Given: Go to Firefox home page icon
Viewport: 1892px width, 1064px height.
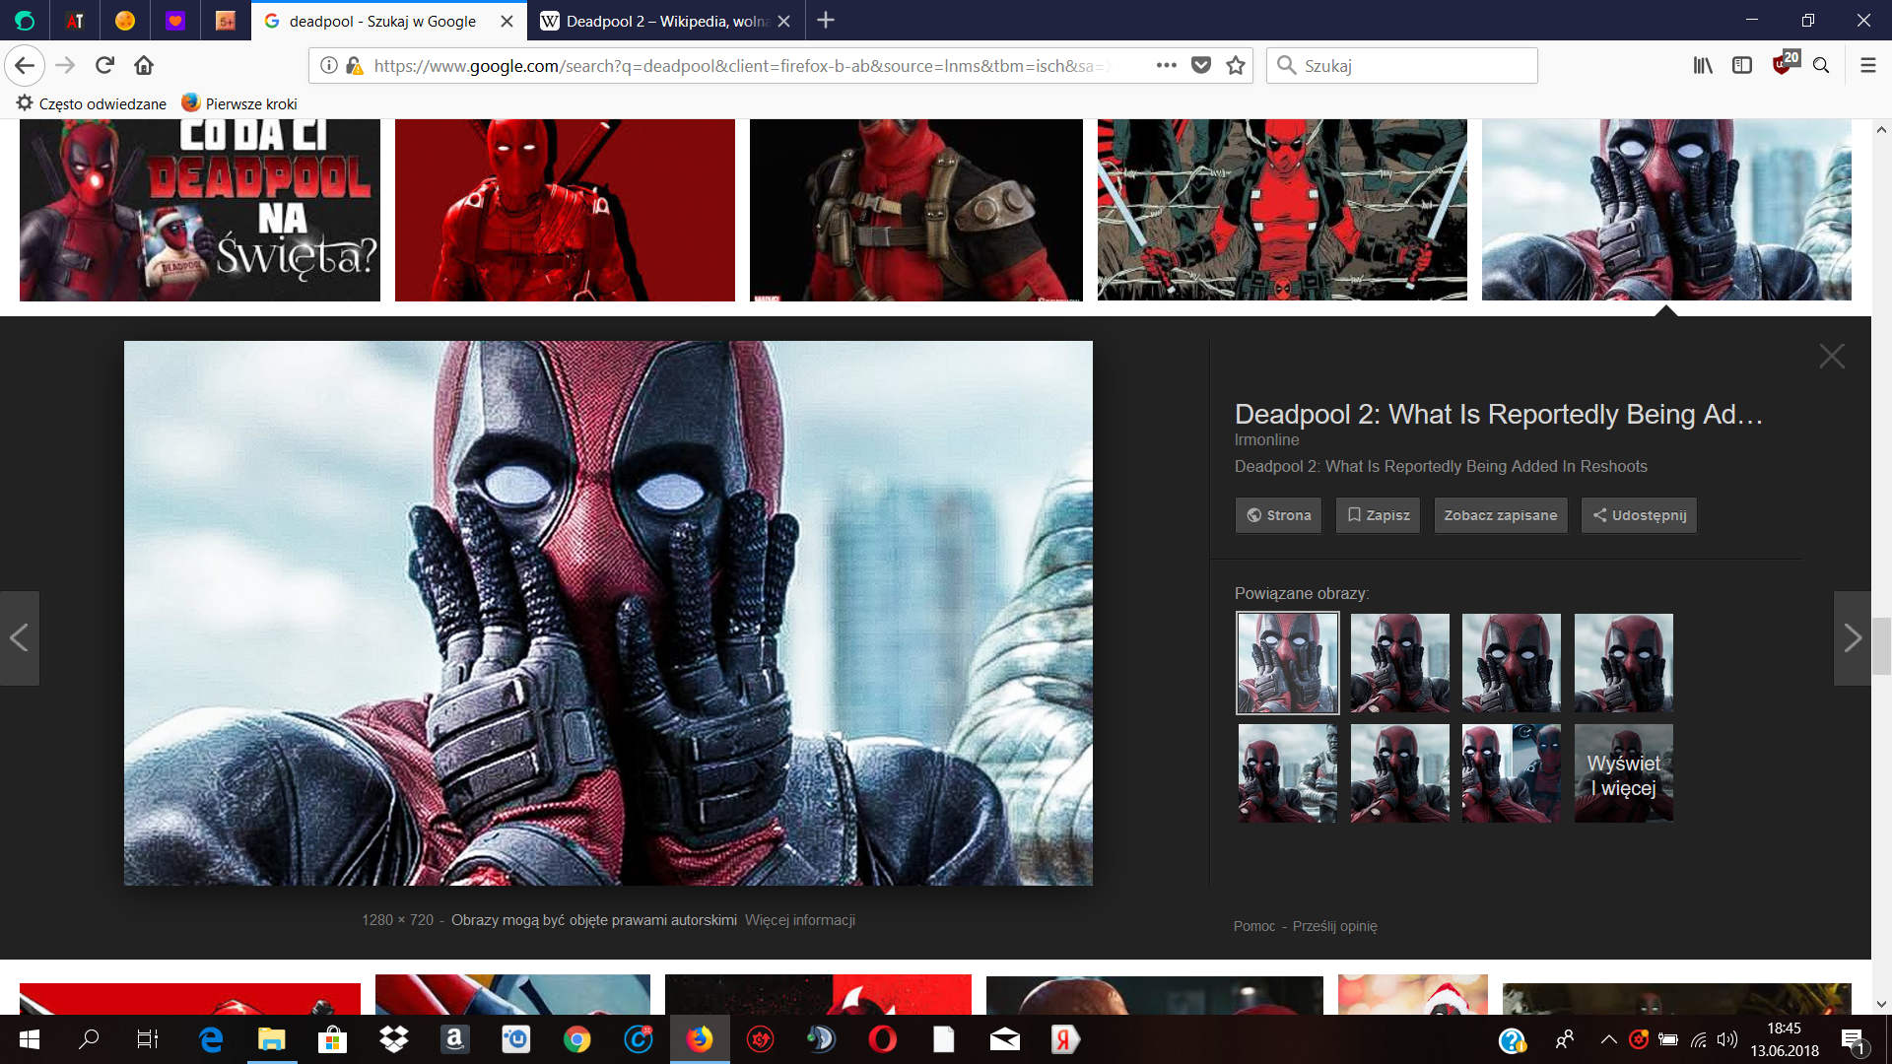Looking at the screenshot, I should click(144, 65).
